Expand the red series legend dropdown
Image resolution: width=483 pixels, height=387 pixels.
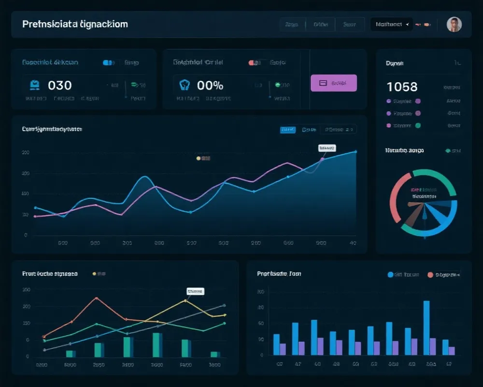444,275
